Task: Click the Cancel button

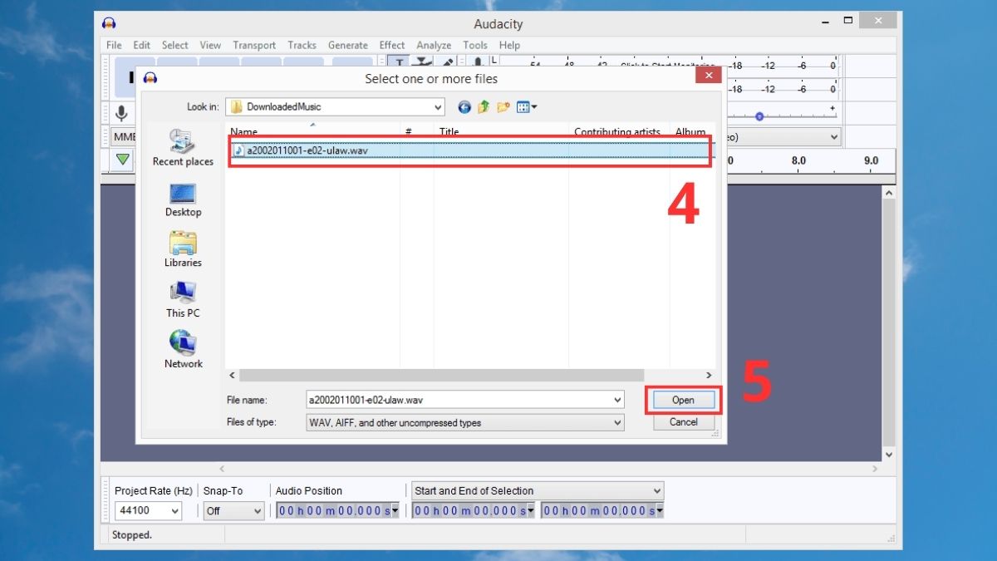Action: pyautogui.click(x=683, y=422)
